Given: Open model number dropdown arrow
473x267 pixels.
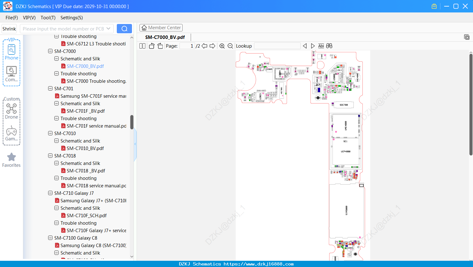Looking at the screenshot, I should click(108, 29).
